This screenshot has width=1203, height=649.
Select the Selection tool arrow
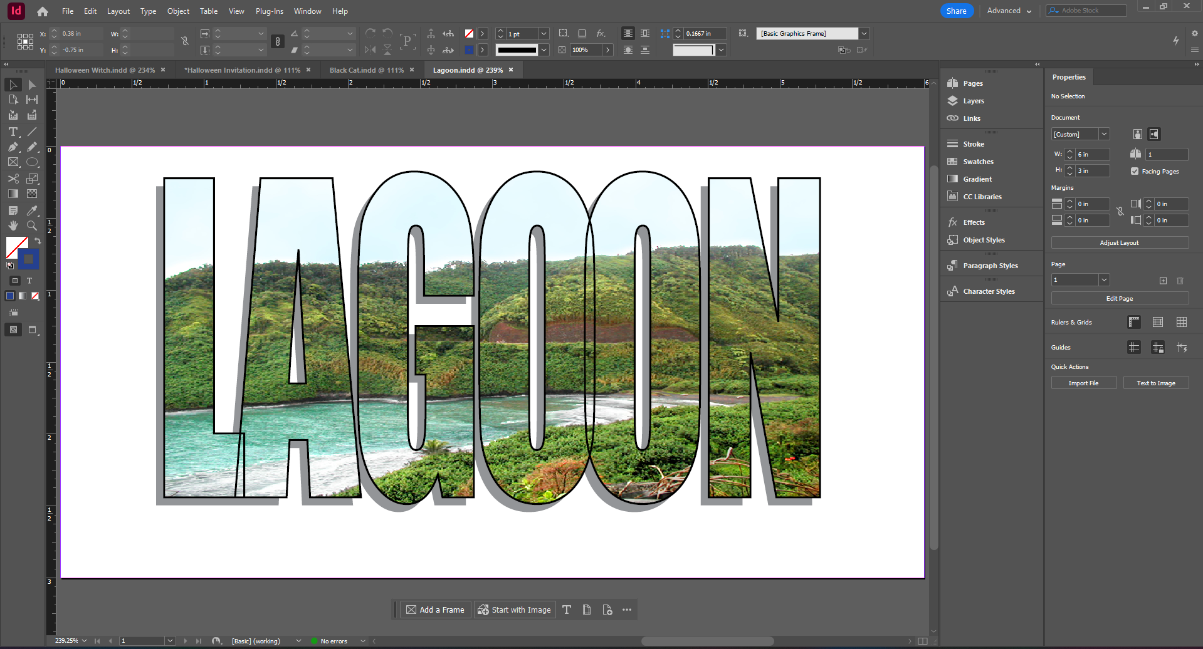point(13,85)
